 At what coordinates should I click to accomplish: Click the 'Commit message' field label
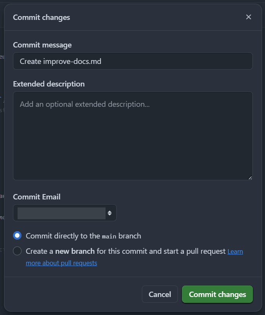[42, 45]
